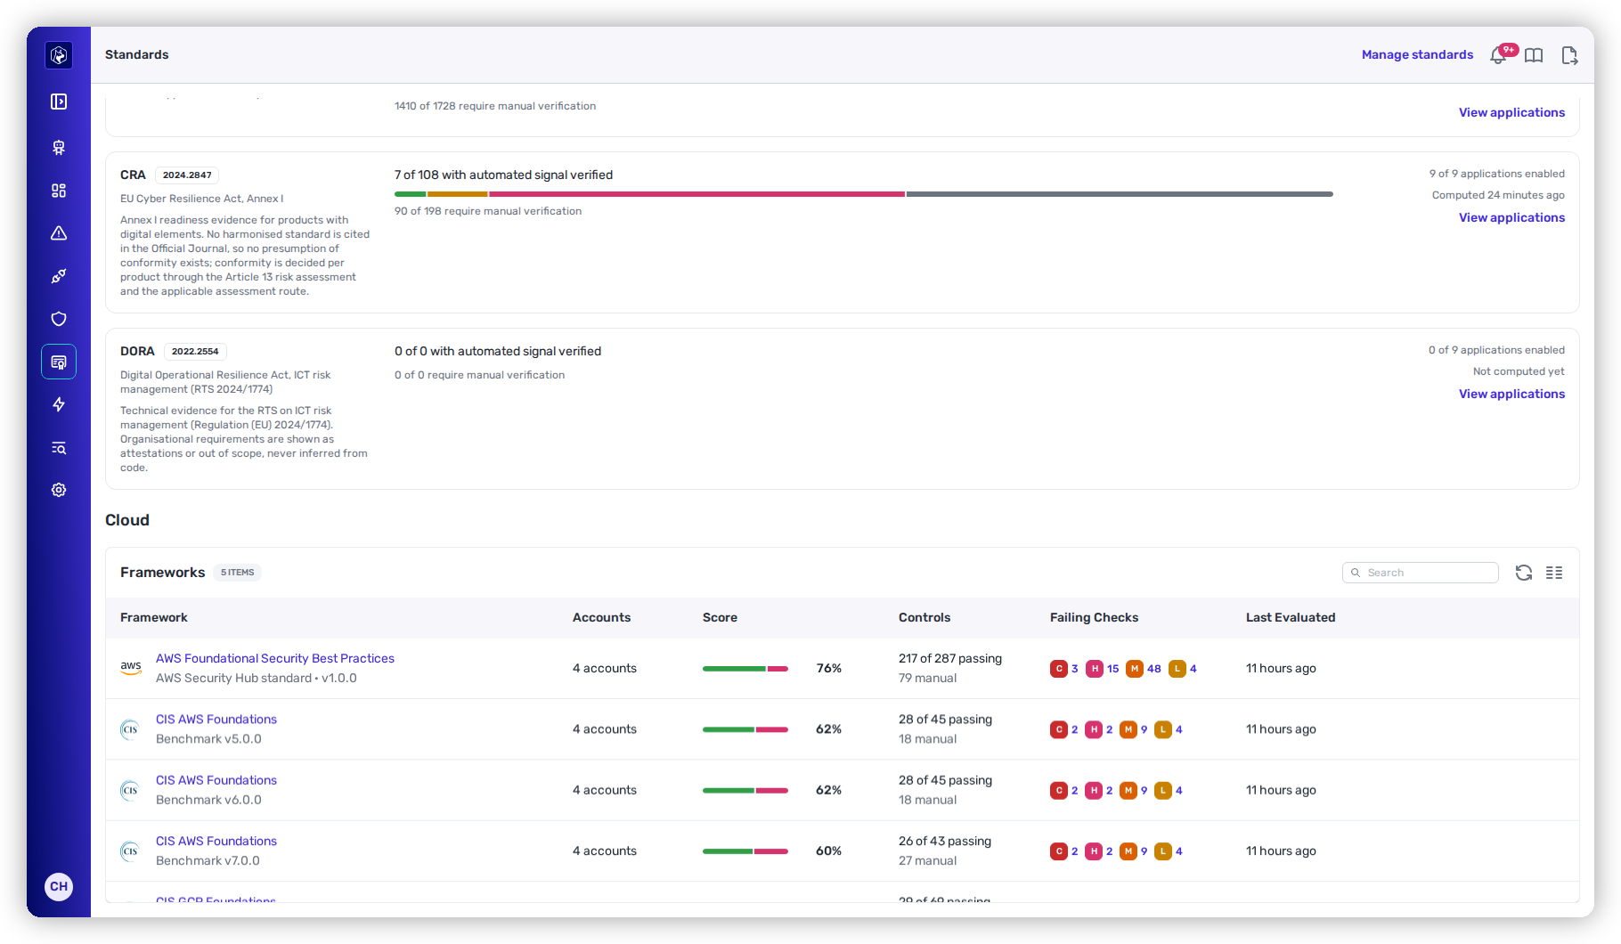Click the 5 ITEMS badge next to Frameworks
The height and width of the screenshot is (944, 1621).
click(x=237, y=573)
